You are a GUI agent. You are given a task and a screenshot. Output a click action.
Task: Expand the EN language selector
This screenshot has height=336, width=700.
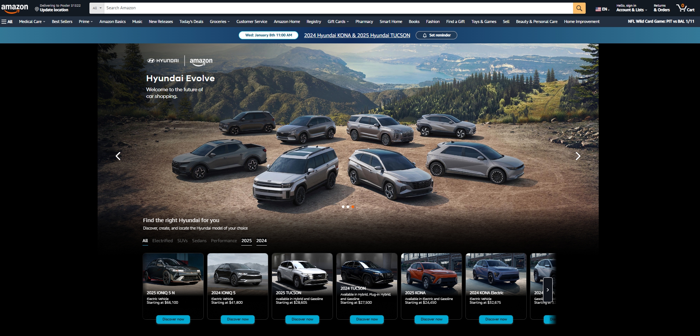tap(602, 9)
